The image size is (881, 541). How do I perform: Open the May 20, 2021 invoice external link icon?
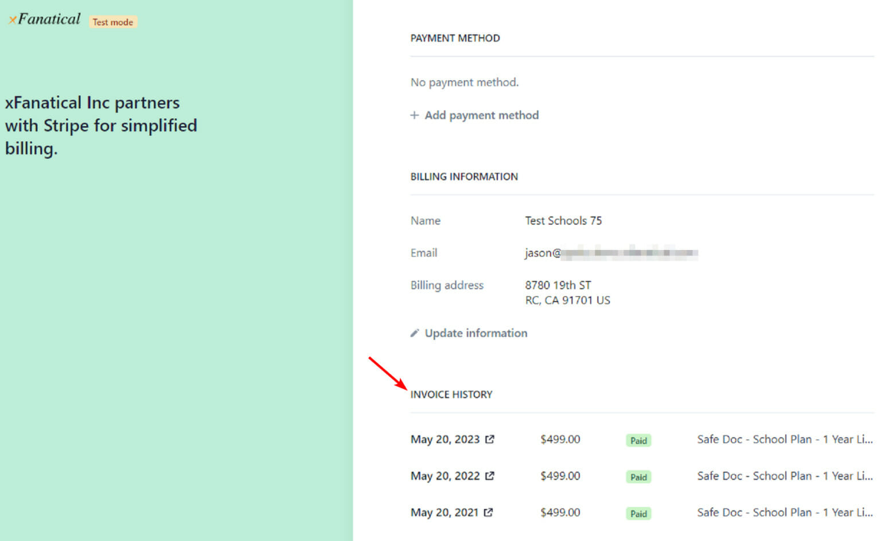click(490, 512)
